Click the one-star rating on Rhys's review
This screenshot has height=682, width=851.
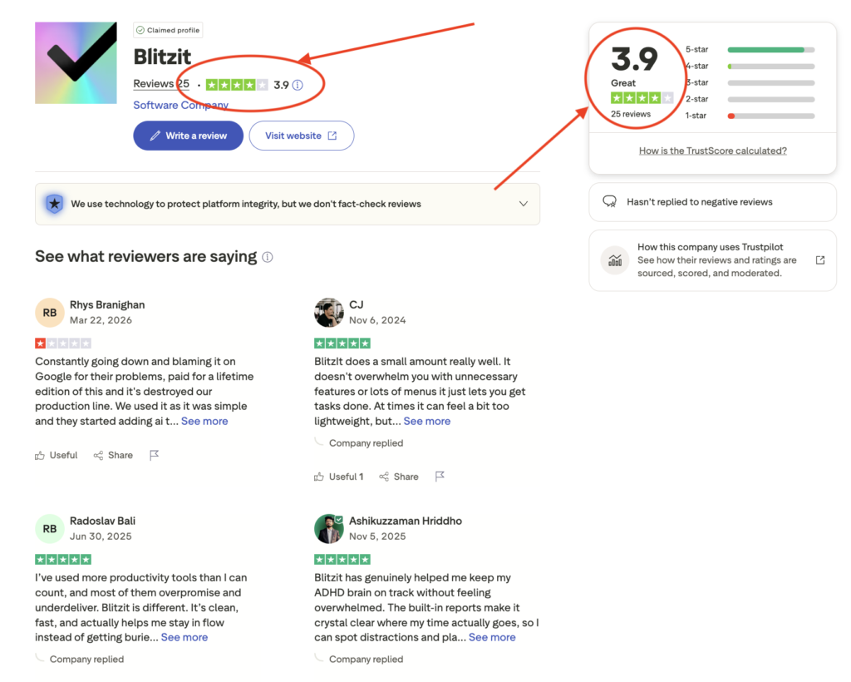(x=63, y=343)
